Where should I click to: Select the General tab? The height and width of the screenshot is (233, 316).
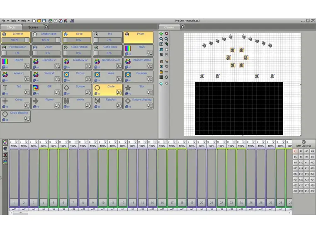point(169,27)
